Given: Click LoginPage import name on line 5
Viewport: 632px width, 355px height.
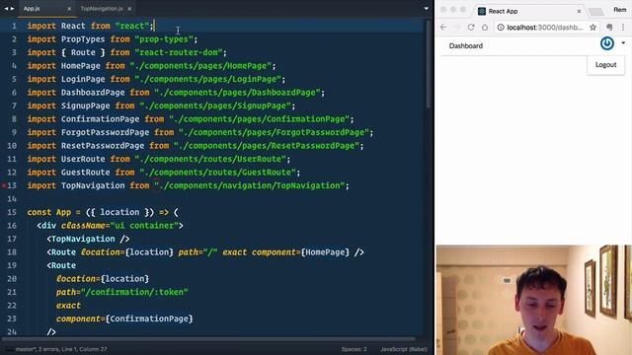Looking at the screenshot, I should click(83, 79).
